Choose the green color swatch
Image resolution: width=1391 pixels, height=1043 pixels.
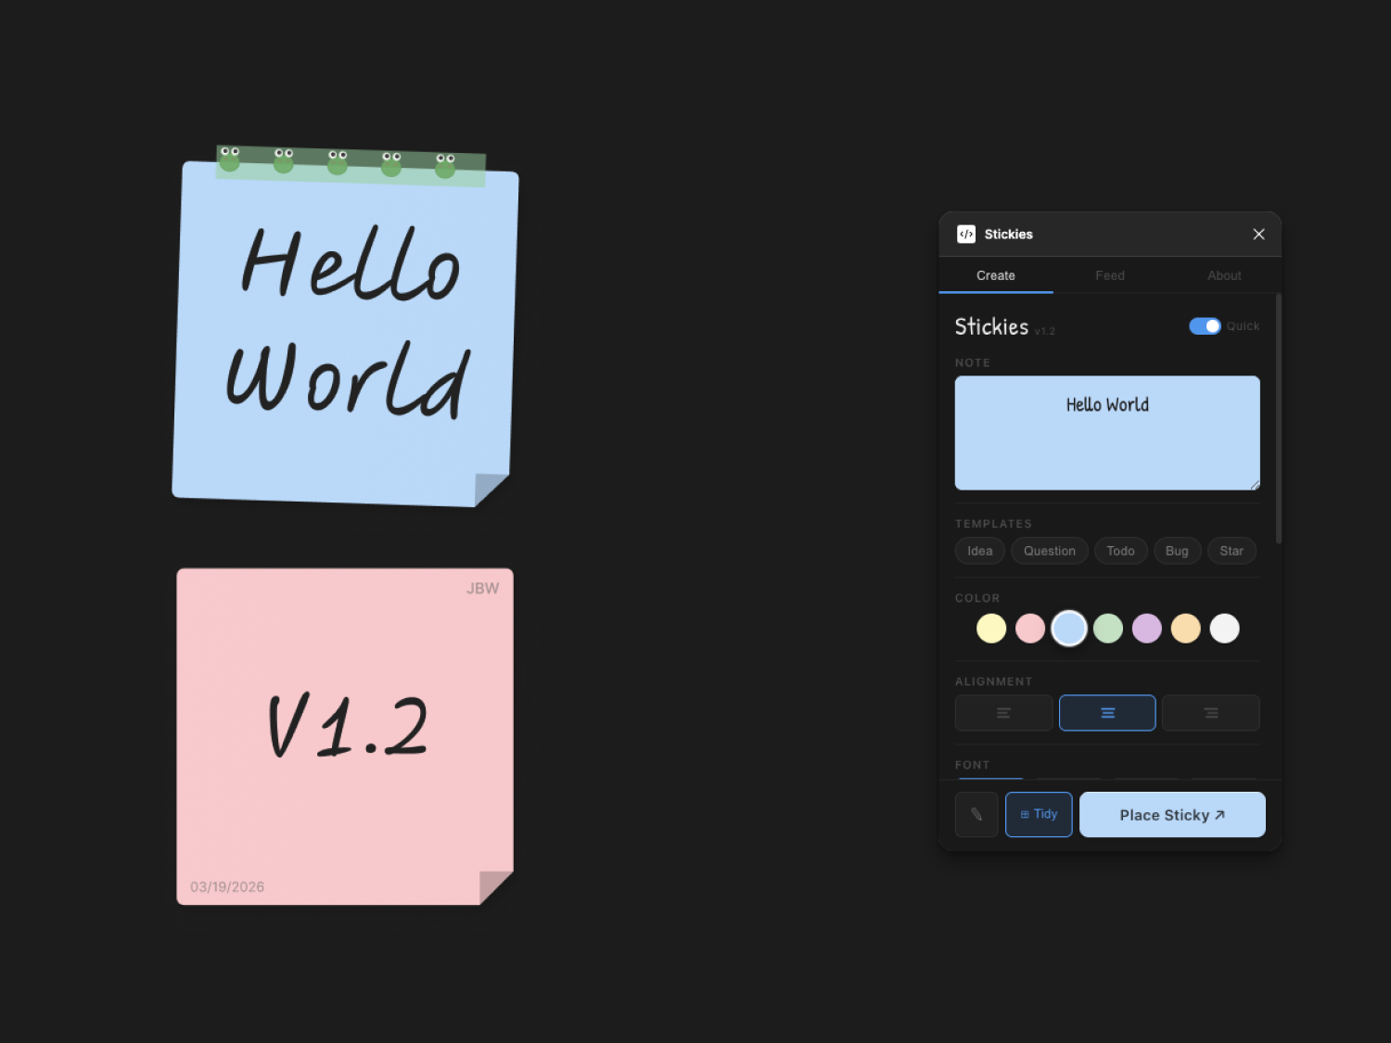coord(1108,629)
